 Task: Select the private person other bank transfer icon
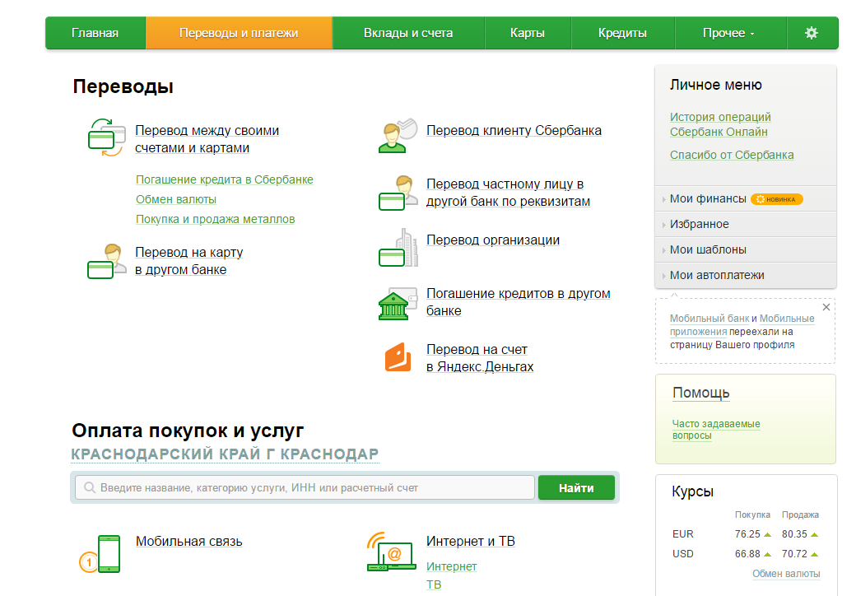pos(397,193)
